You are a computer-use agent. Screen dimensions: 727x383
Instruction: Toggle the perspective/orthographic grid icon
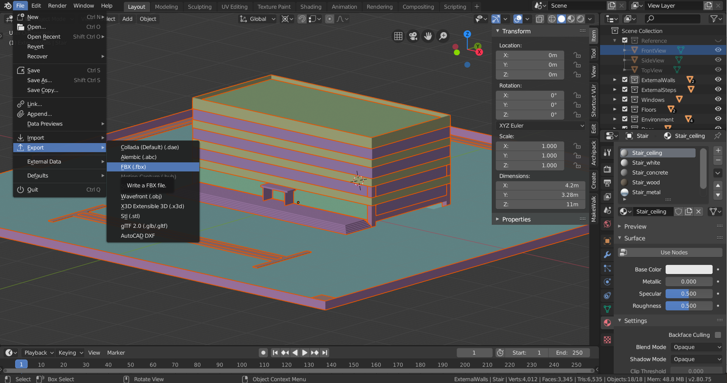(x=398, y=36)
